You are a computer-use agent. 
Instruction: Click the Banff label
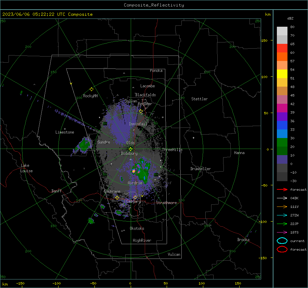tap(56, 191)
